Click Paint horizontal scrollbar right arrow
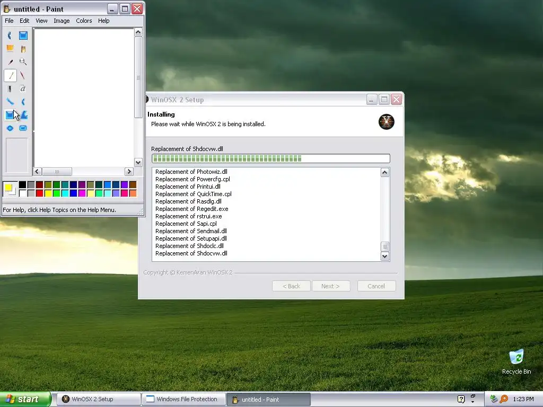Screen dimensions: 543x407 point(129,172)
